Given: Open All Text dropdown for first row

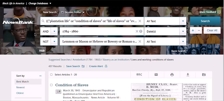Looking at the screenshot, I should (x=183, y=21).
